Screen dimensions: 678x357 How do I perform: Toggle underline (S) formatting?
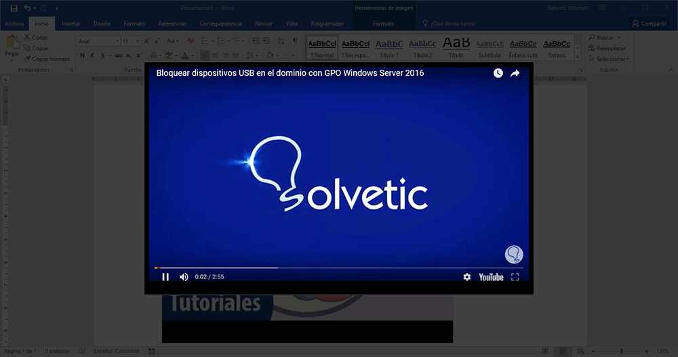click(102, 56)
